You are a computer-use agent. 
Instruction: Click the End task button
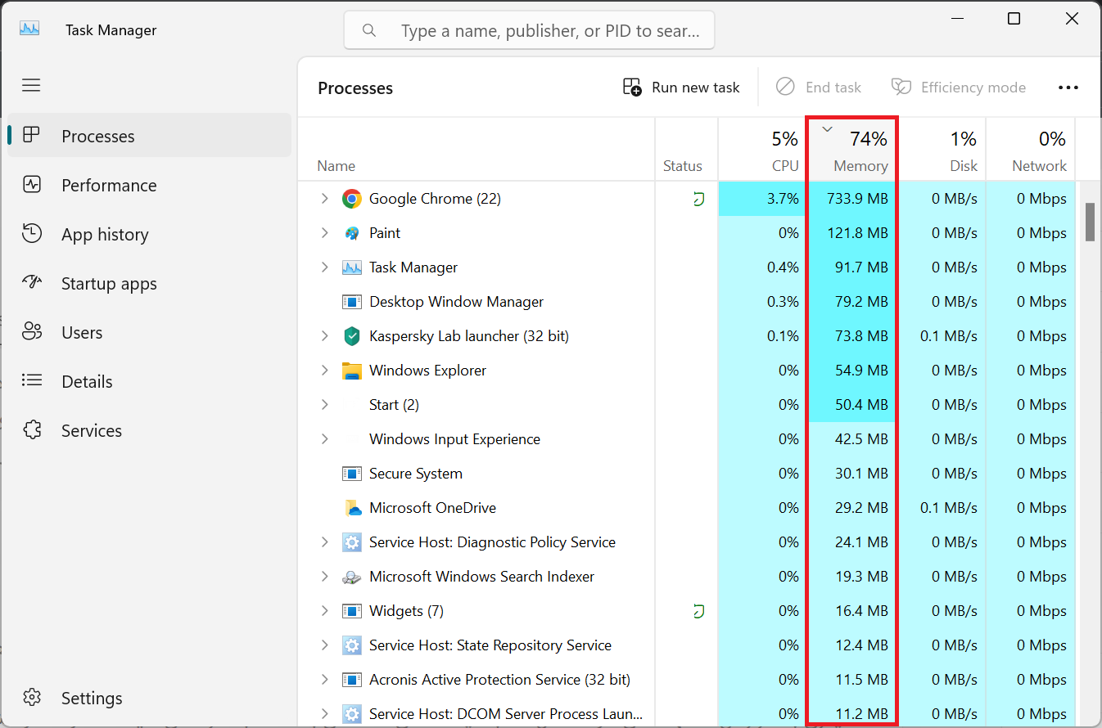click(818, 88)
